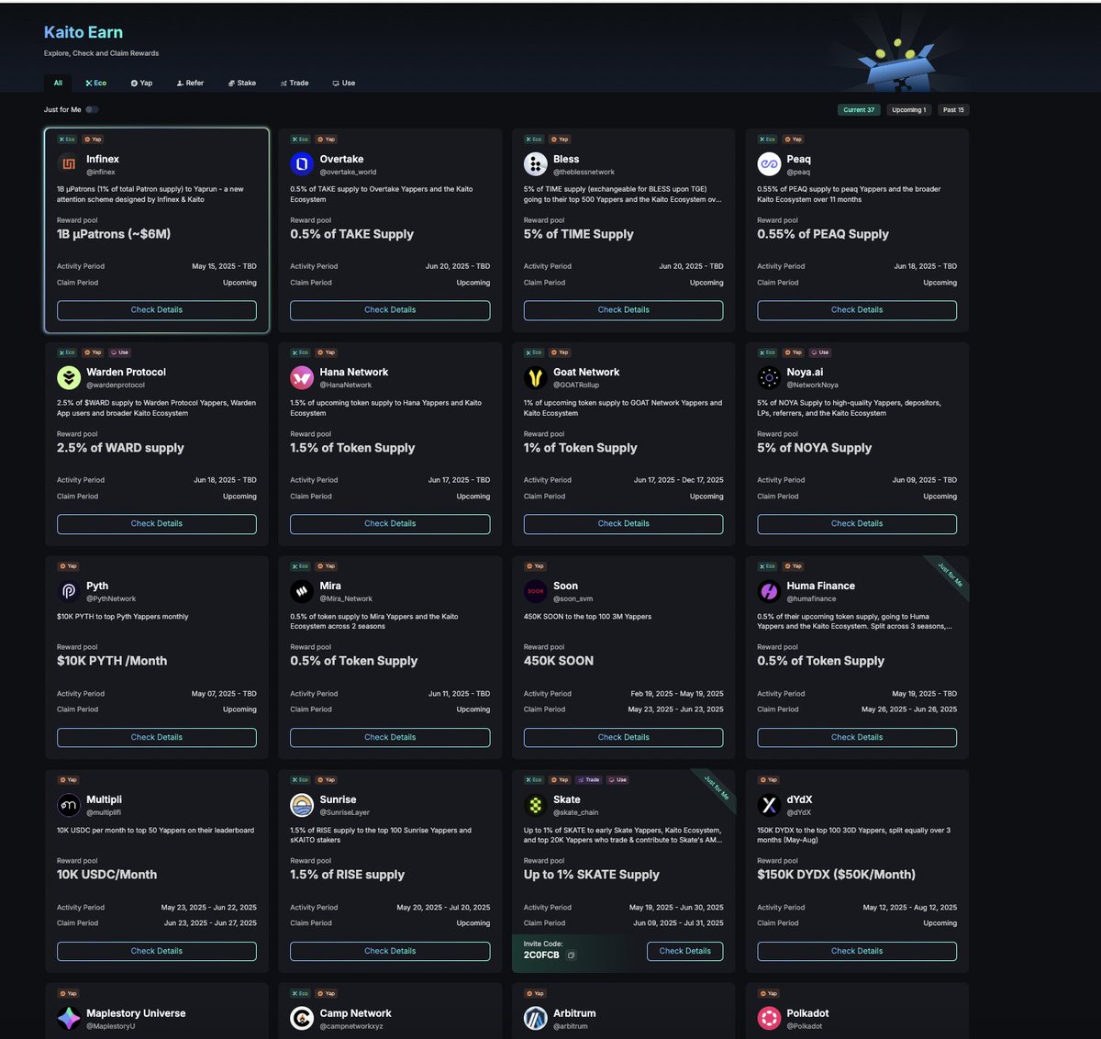Check Details for Hana Network
The height and width of the screenshot is (1039, 1101).
(x=390, y=524)
